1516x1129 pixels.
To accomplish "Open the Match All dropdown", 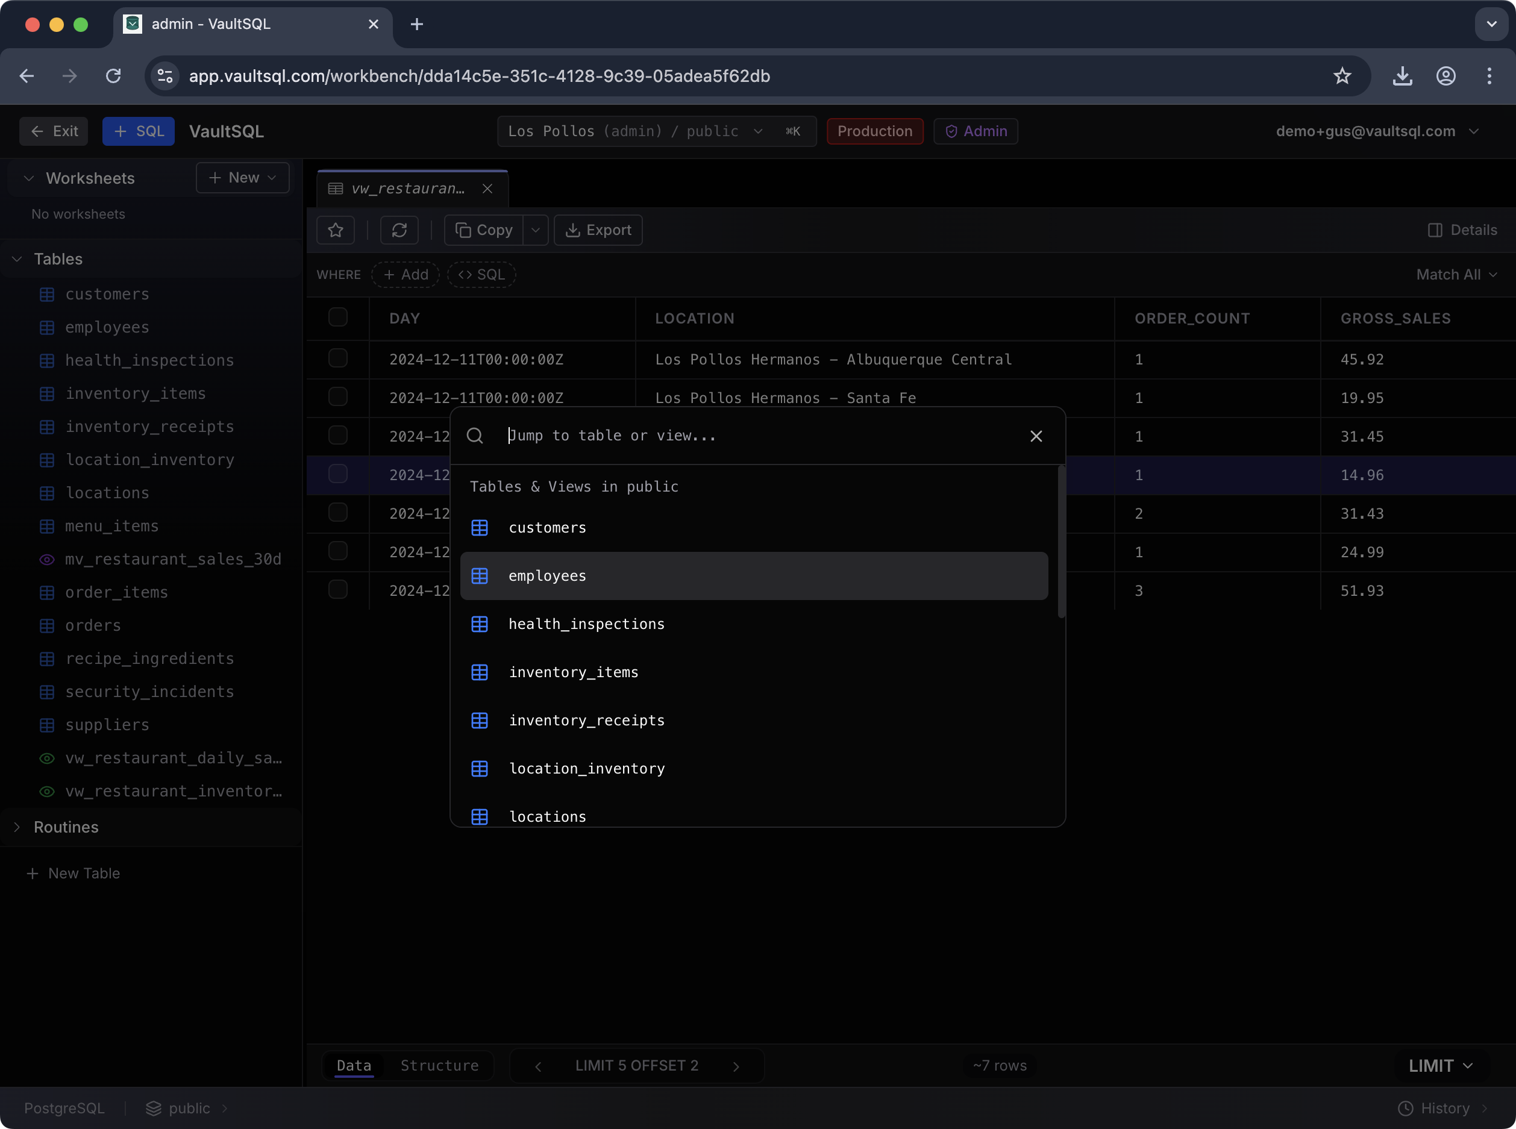I will (x=1456, y=275).
